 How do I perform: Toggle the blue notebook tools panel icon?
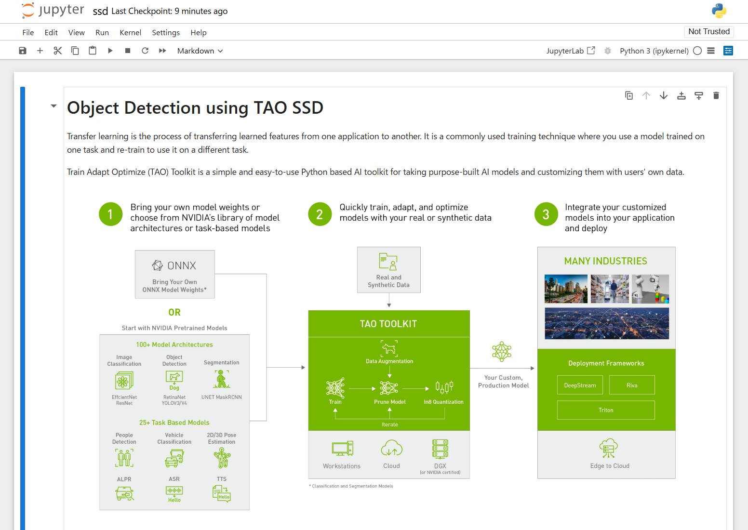728,51
